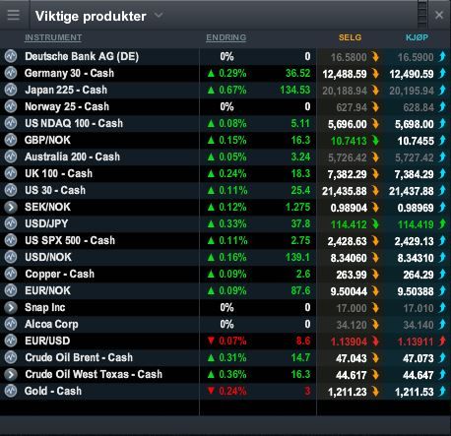
Task: Open the hamburger menu icon
Action: 13,15
